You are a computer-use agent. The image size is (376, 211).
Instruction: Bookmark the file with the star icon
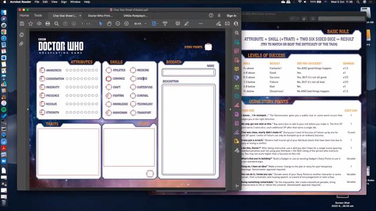tap(31, 23)
